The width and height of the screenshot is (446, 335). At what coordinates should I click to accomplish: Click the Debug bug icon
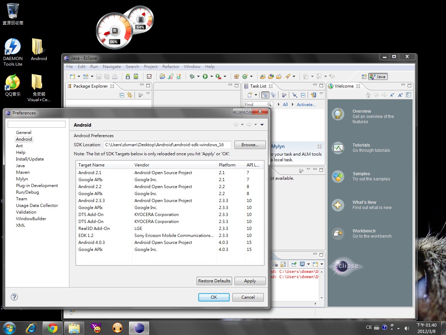coord(192,76)
